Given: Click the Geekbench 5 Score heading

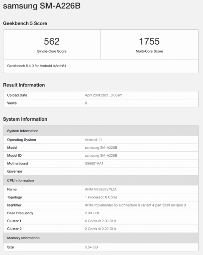Looking at the screenshot, I should [25, 23].
